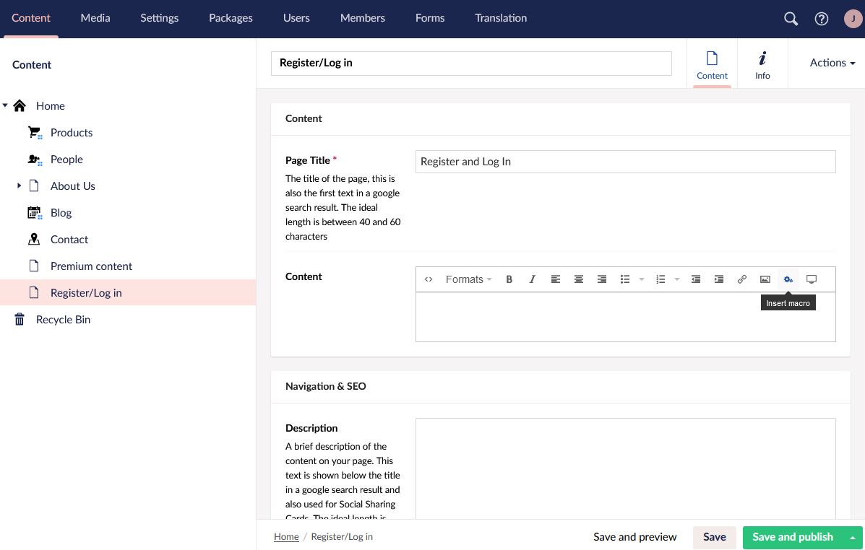Switch to the Media section
The image size is (865, 550).
point(95,18)
